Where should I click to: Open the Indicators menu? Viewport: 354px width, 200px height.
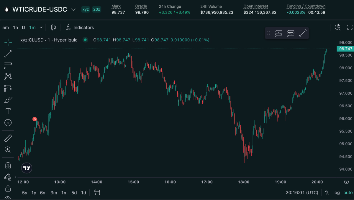point(80,27)
